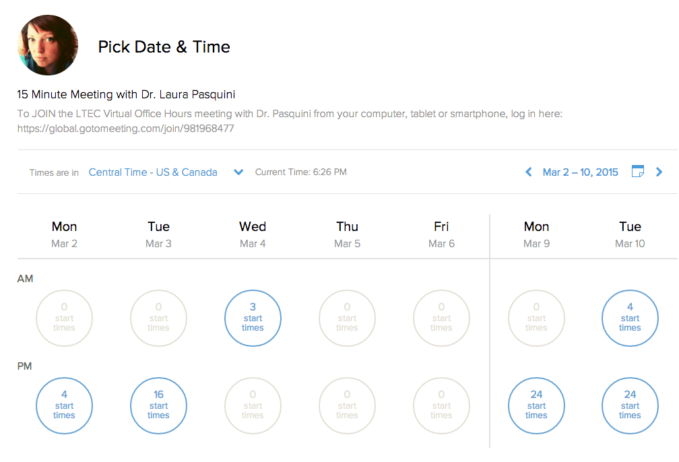Select the Mon Mar 2 column header

(64, 234)
